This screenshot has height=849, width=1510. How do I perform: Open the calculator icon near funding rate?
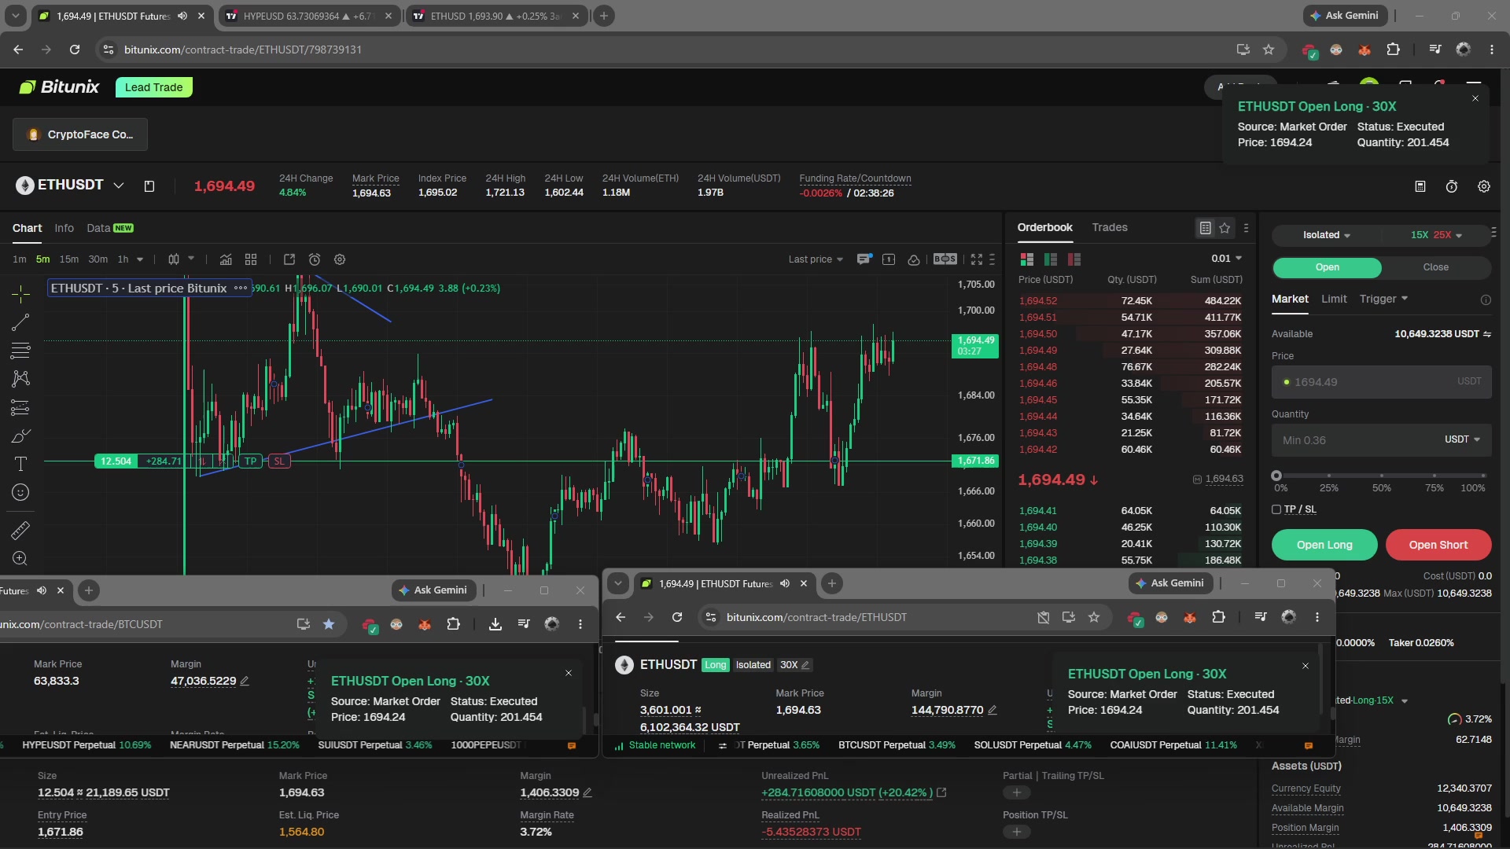point(1420,186)
